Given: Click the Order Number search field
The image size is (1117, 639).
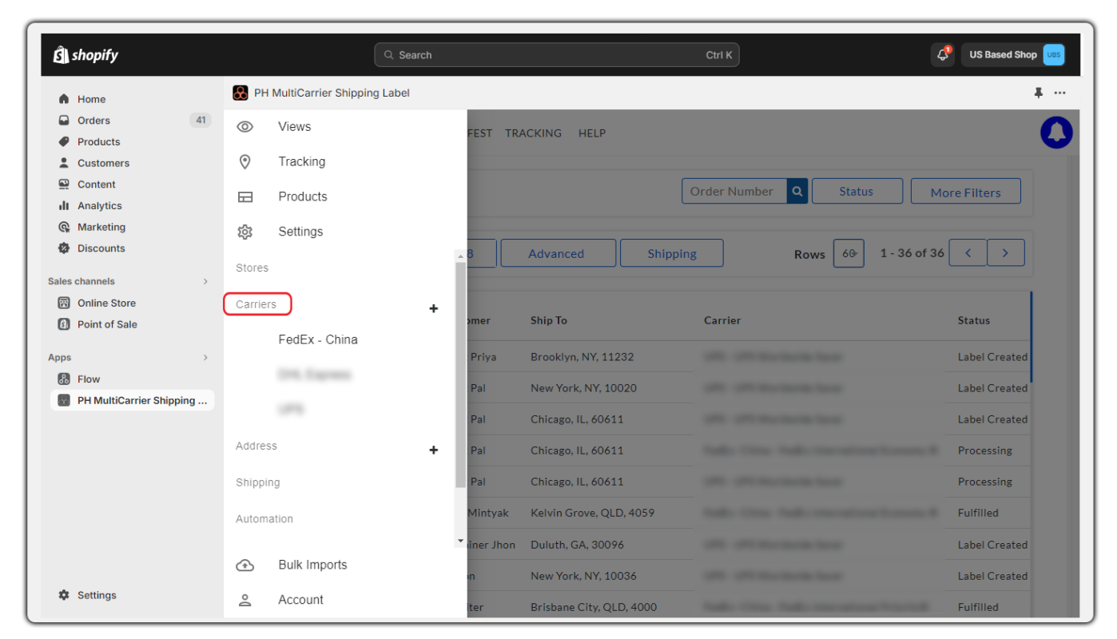Looking at the screenshot, I should [734, 191].
